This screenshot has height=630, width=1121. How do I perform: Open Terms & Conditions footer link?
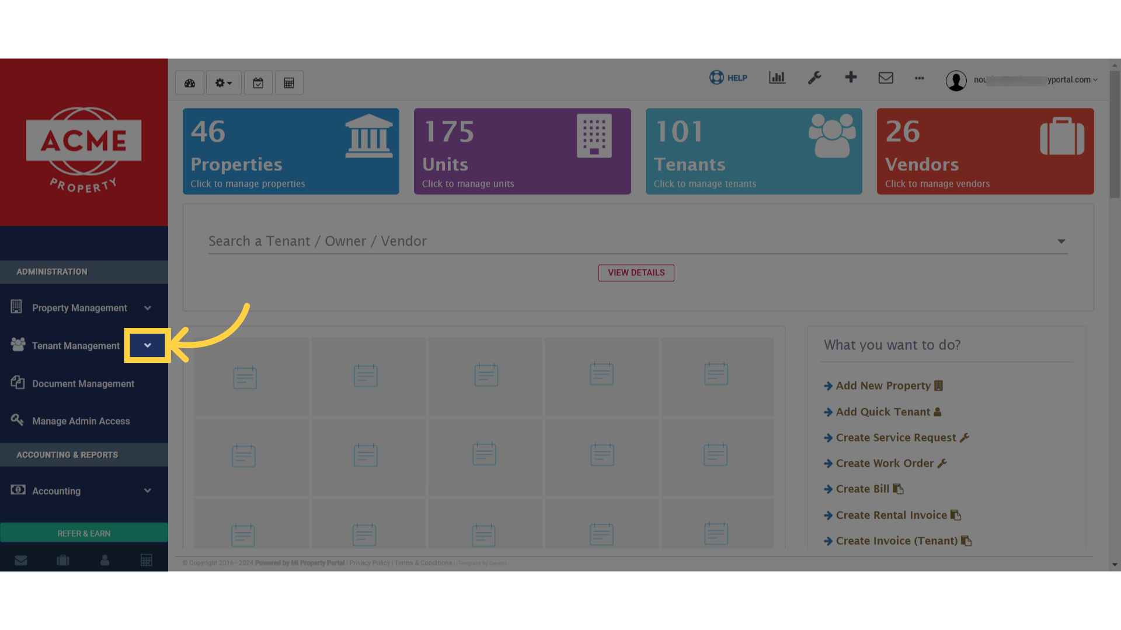click(x=423, y=563)
